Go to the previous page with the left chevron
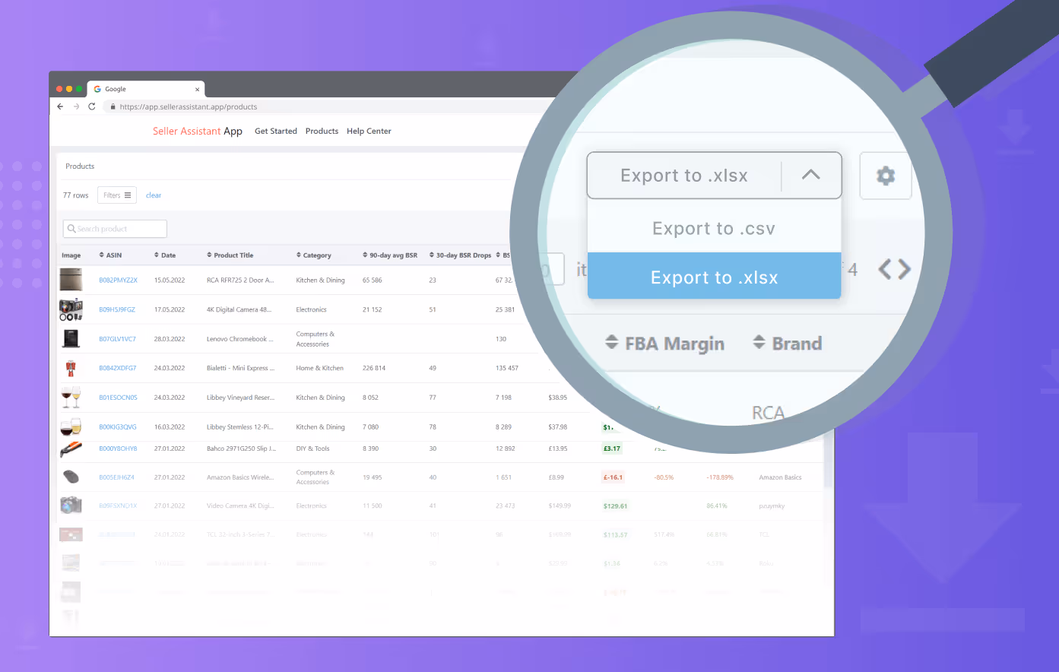The height and width of the screenshot is (672, 1059). point(885,269)
